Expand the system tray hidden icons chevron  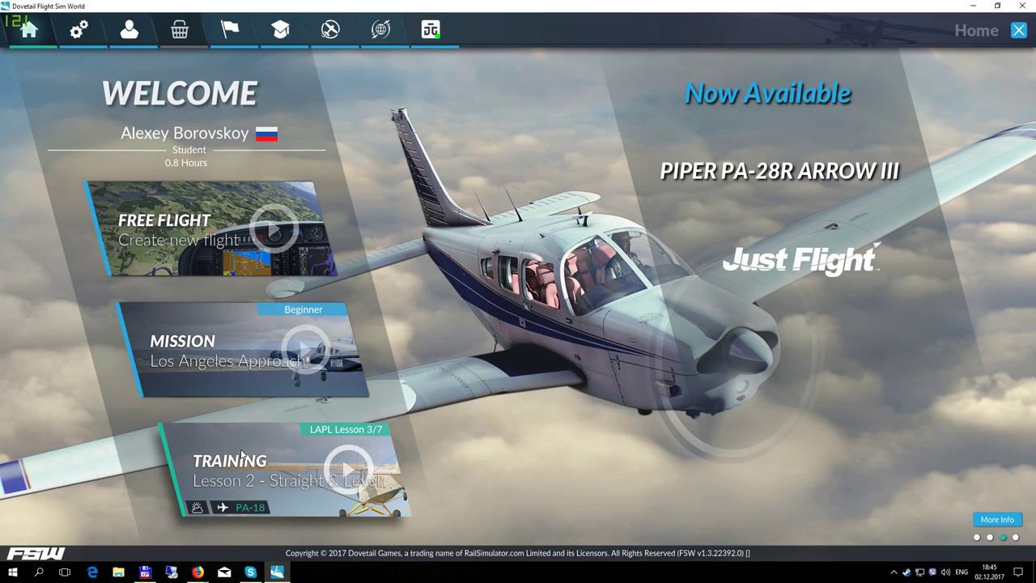[x=894, y=572]
